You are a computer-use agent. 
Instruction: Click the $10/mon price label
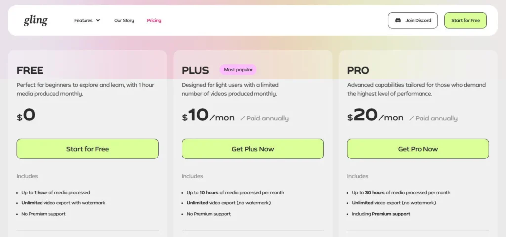tap(208, 116)
